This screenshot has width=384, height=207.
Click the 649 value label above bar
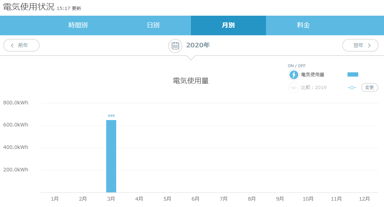[111, 116]
